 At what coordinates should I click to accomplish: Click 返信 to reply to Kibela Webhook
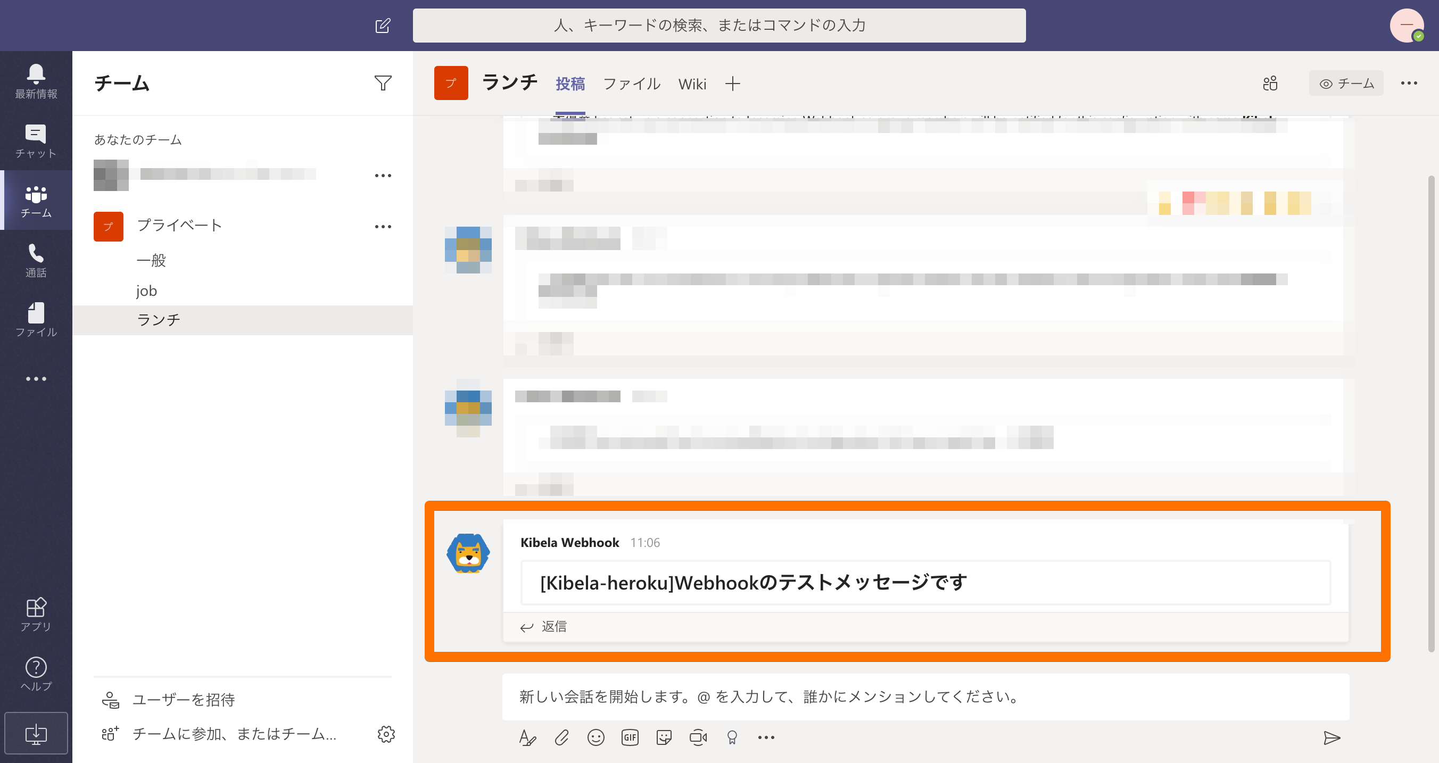[543, 627]
